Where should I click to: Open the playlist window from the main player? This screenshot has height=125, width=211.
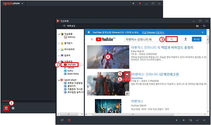pos(6,108)
